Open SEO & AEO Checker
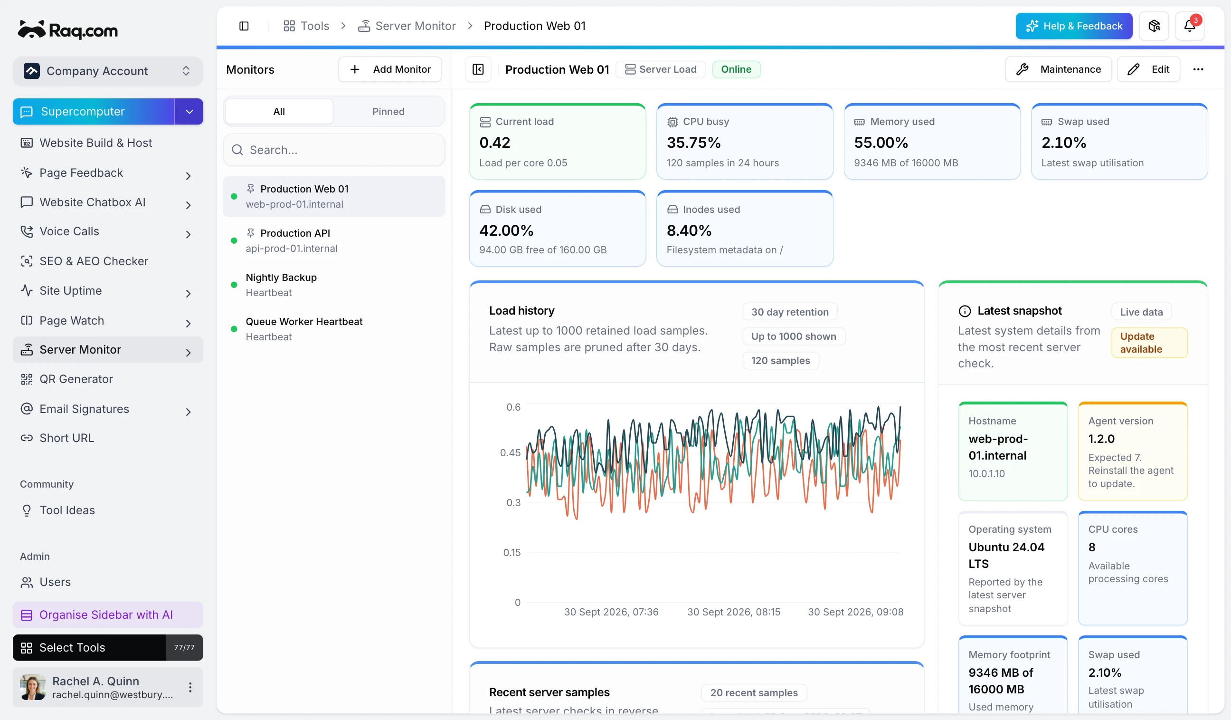This screenshot has height=720, width=1231. pos(107,261)
